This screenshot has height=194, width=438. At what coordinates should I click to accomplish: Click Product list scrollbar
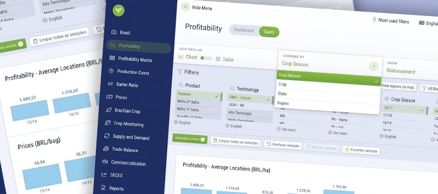click(221, 97)
